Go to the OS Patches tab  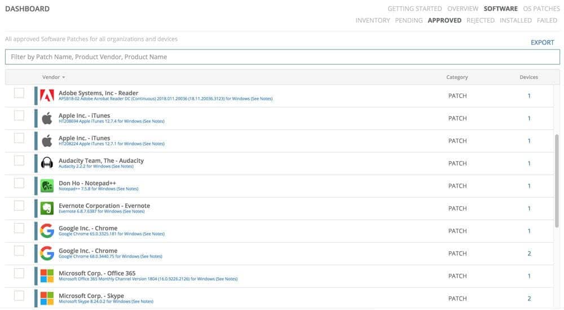[541, 8]
